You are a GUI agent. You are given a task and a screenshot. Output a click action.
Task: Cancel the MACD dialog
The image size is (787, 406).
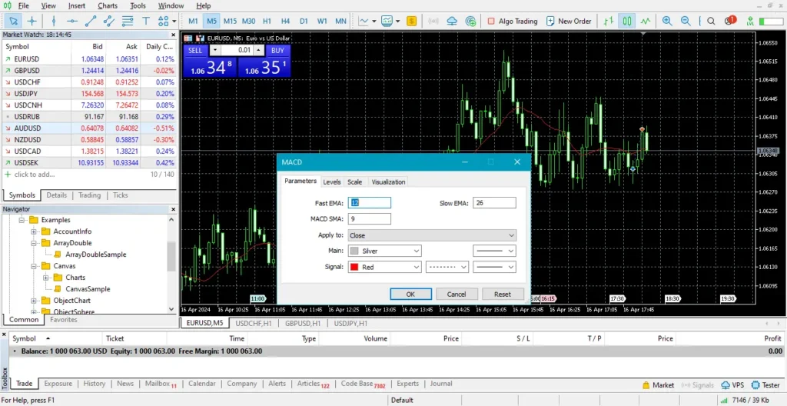click(x=457, y=295)
